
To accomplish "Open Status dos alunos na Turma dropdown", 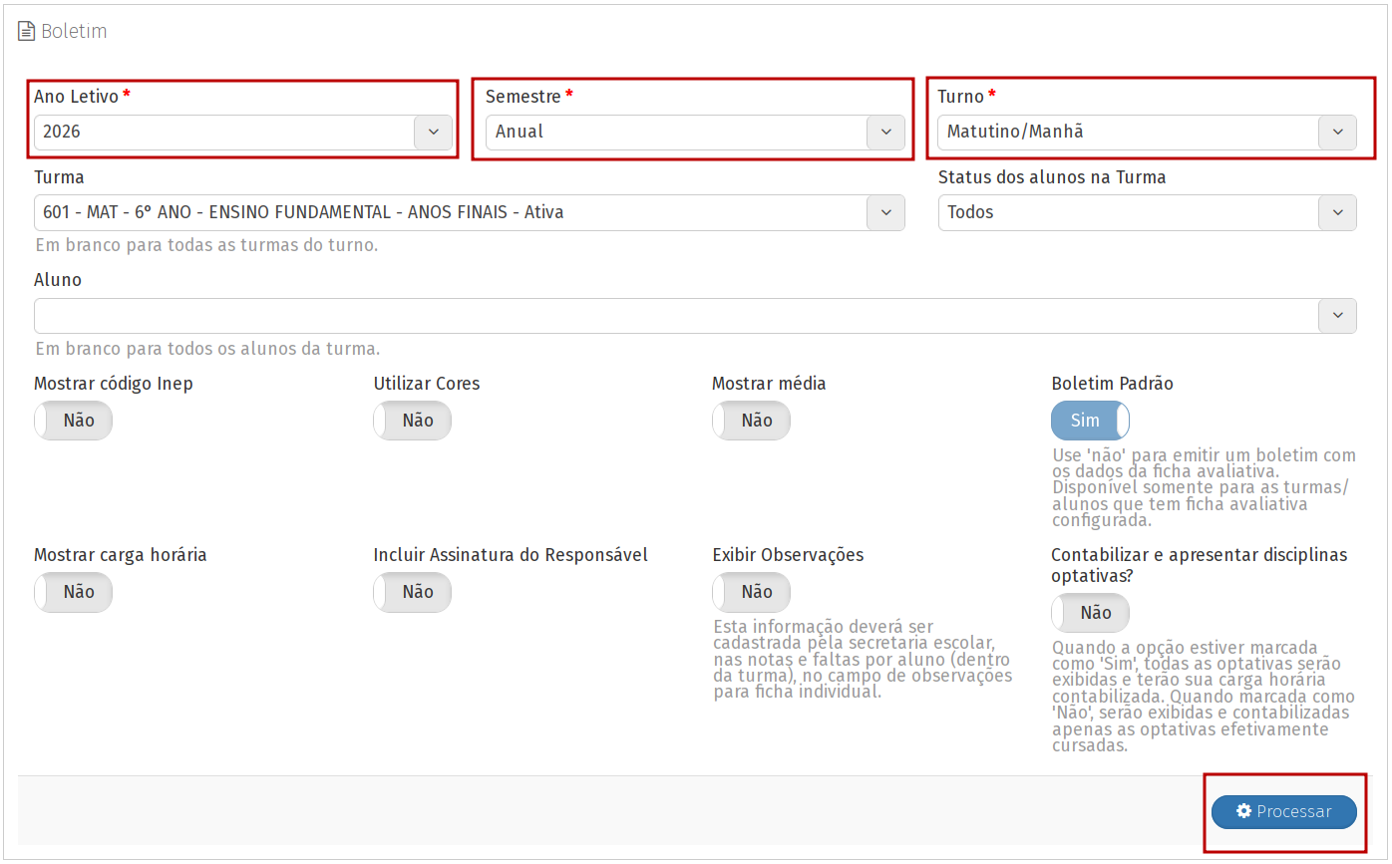I will 1337,212.
